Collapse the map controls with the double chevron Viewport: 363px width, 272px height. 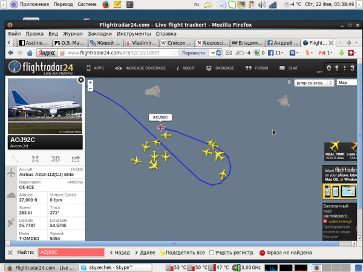[x=289, y=82]
